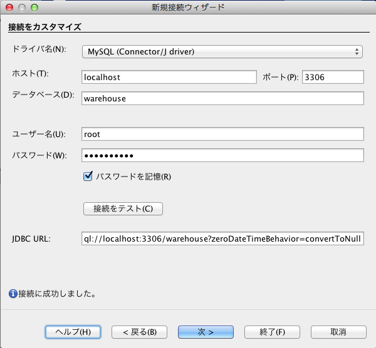Zoom the wizard window with the green button
Image resolution: width=376 pixels, height=348 pixels.
pyautogui.click(x=34, y=8)
